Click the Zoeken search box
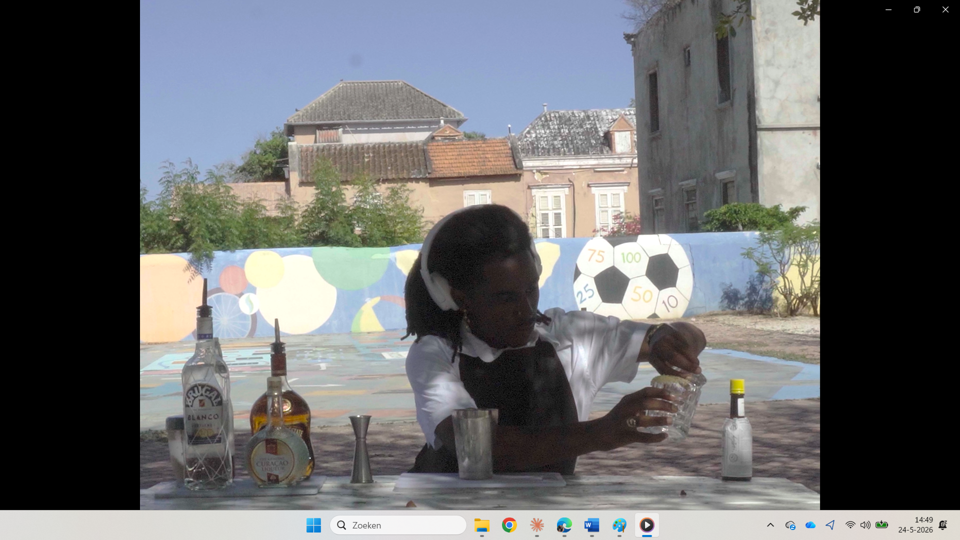 (x=398, y=525)
